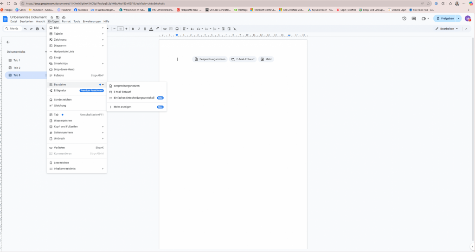Choose Wasserzeichen menu item

(77, 120)
